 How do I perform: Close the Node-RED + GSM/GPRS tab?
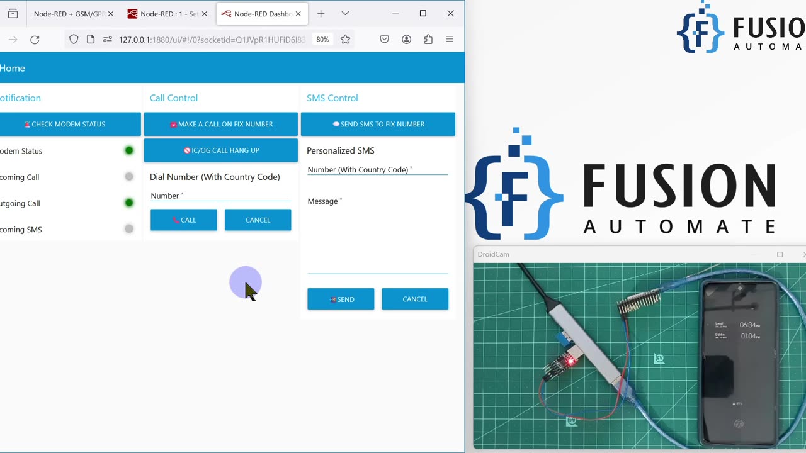click(x=111, y=14)
